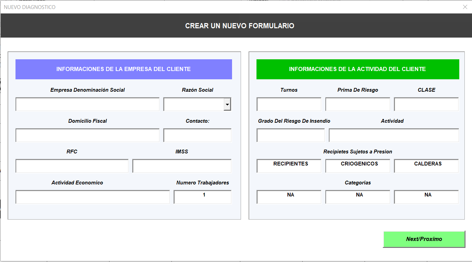Click the Actividad Economico field
The width and height of the screenshot is (472, 262).
93,197
